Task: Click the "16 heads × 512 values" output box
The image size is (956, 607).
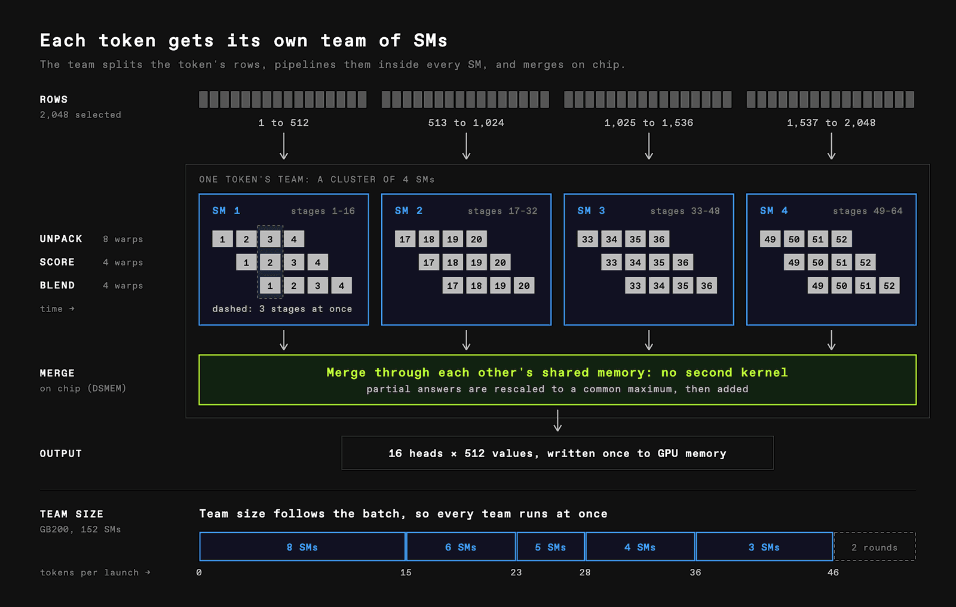Action: pyautogui.click(x=557, y=453)
